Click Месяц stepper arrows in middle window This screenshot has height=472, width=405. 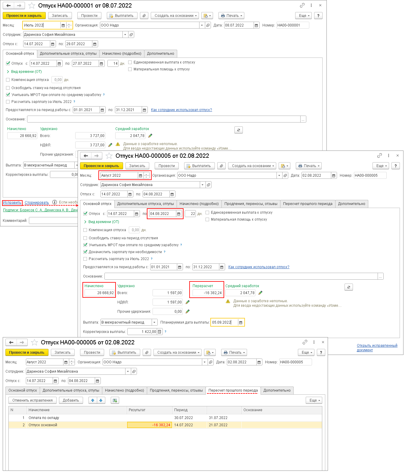(147, 175)
